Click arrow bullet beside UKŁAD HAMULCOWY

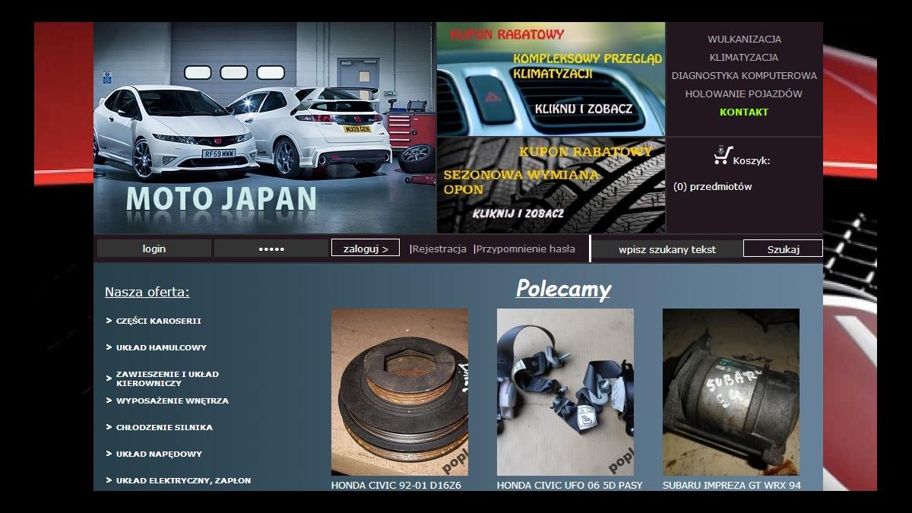pos(109,347)
